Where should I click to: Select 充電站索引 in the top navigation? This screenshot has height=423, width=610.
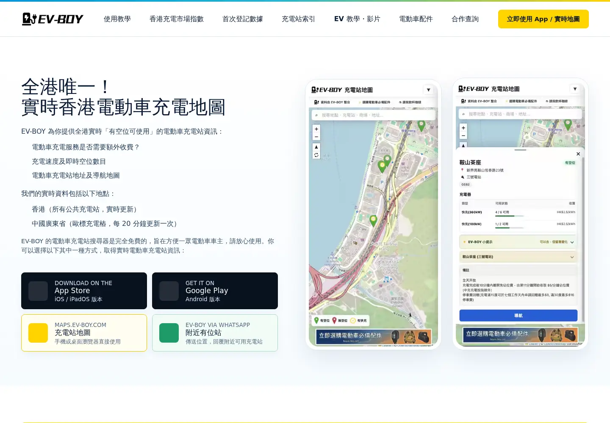[x=299, y=19]
